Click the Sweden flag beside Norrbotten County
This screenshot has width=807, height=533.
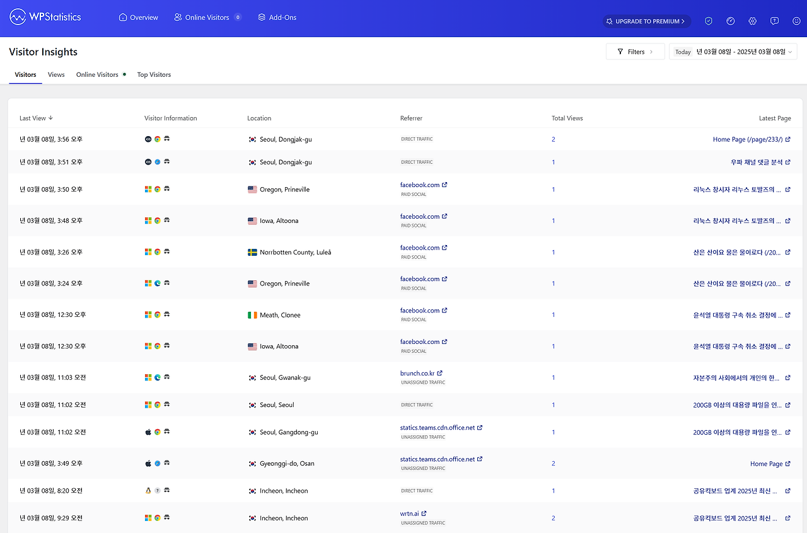tap(252, 252)
